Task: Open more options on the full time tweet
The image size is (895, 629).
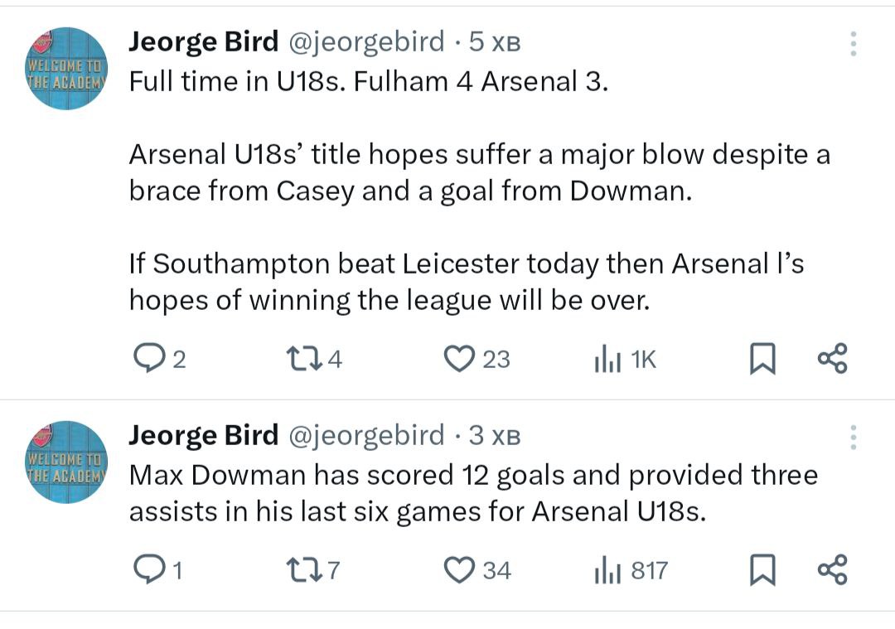Action: 854,44
